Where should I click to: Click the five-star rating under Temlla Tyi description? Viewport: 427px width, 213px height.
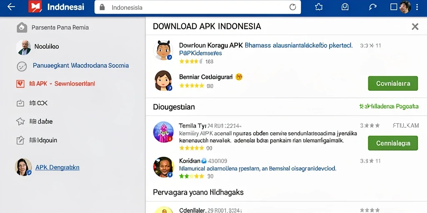pyautogui.click(x=192, y=148)
